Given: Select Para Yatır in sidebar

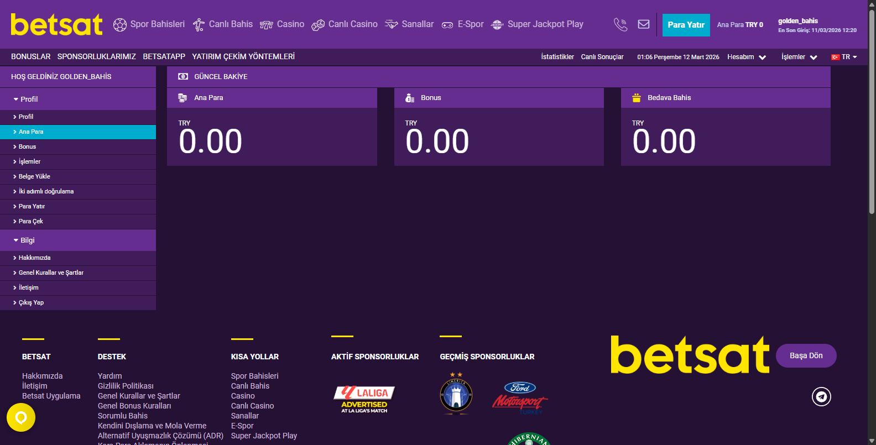Looking at the screenshot, I should [x=78, y=206].
